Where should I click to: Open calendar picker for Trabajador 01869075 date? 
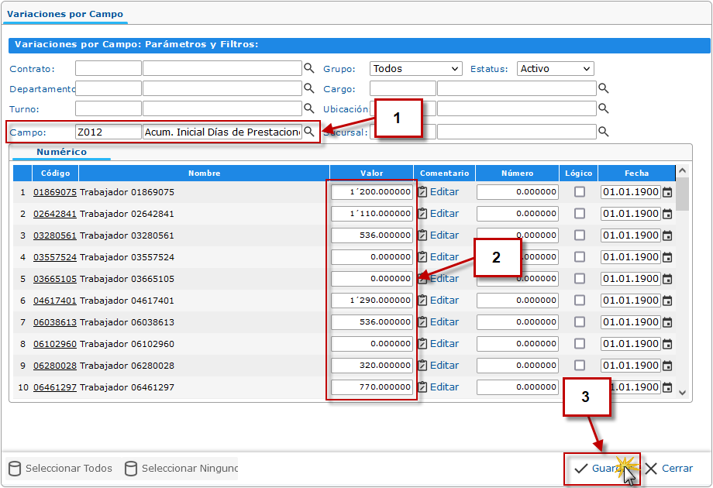pos(667,192)
